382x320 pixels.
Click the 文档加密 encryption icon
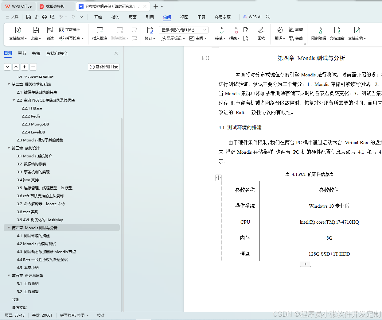click(337, 30)
